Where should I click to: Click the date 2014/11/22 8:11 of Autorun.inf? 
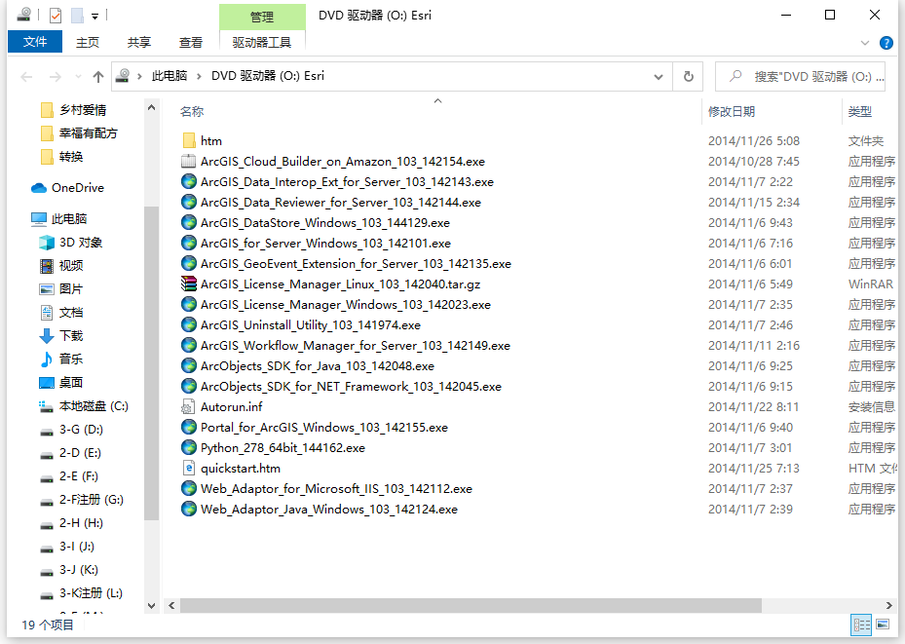tap(753, 407)
